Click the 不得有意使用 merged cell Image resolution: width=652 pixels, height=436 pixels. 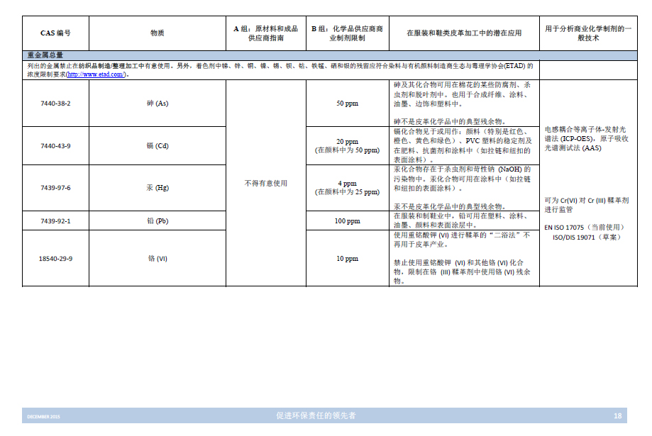pyautogui.click(x=265, y=183)
